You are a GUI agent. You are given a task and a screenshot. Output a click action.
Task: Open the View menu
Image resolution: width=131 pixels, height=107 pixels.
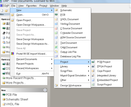[21, 6]
